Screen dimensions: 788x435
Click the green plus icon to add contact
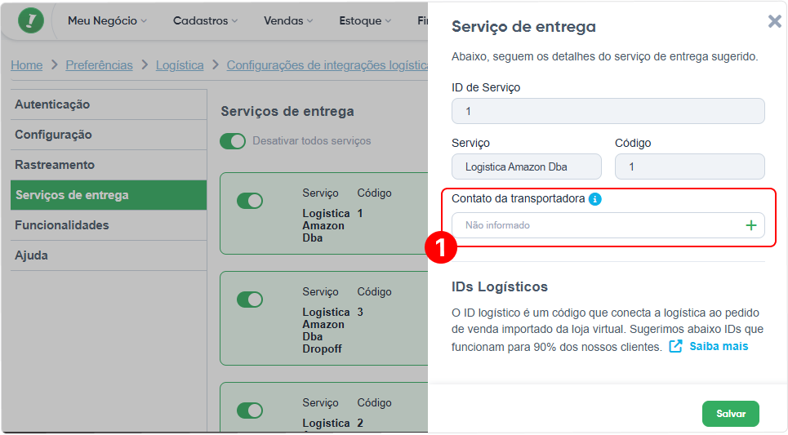pyautogui.click(x=750, y=225)
